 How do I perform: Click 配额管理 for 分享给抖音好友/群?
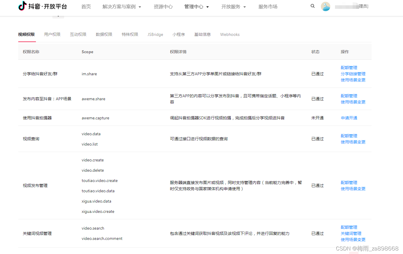(349, 68)
